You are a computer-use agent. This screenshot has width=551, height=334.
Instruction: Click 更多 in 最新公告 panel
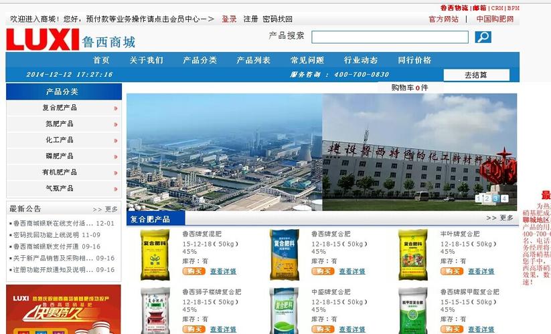105,210
